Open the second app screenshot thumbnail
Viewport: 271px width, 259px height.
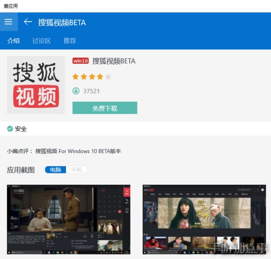(x=204, y=219)
